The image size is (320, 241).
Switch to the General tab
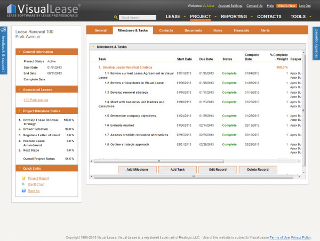pyautogui.click(x=100, y=30)
